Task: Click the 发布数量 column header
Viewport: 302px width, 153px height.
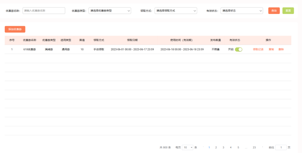Action: (216, 40)
